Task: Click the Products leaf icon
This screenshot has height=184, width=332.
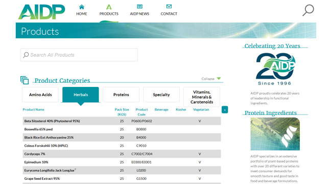Action: tap(109, 7)
